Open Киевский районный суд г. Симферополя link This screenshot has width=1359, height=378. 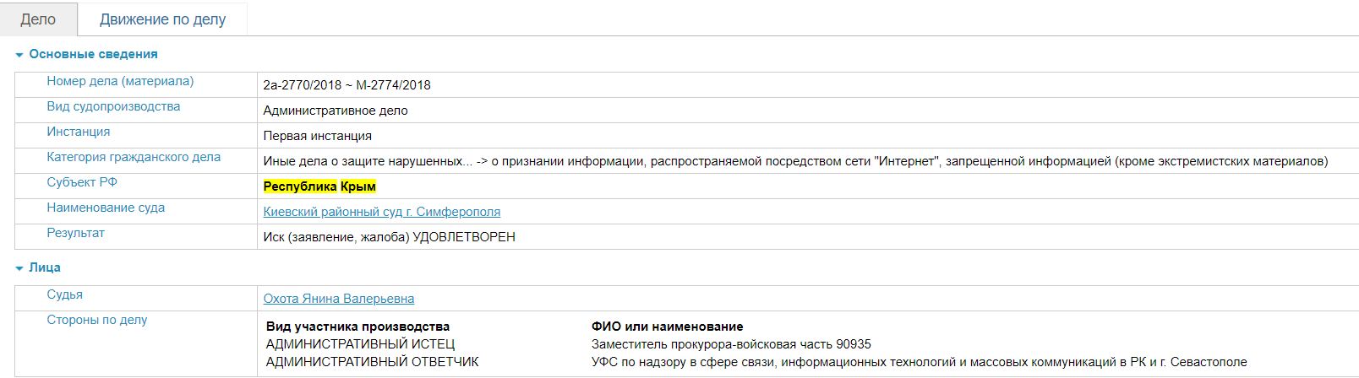[381, 212]
